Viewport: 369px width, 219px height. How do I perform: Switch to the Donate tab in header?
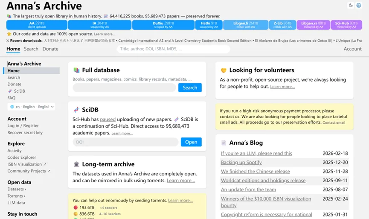click(50, 49)
